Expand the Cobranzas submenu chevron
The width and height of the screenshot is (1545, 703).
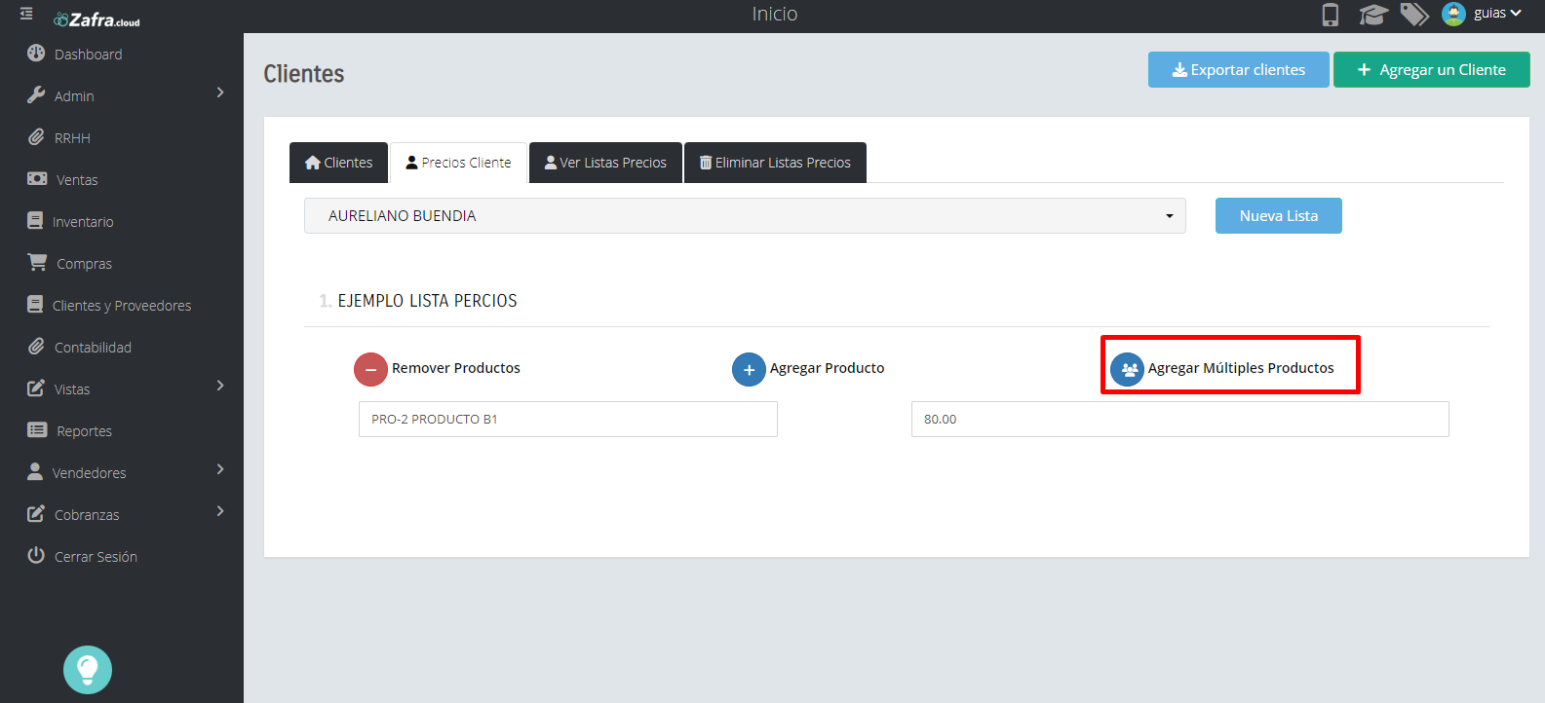220,511
